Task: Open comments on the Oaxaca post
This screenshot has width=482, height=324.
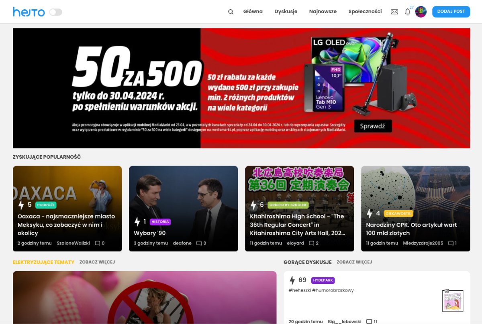Action: pos(100,243)
